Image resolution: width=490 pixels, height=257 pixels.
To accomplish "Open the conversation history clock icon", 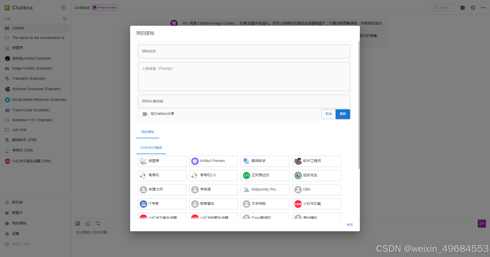I will (x=473, y=8).
